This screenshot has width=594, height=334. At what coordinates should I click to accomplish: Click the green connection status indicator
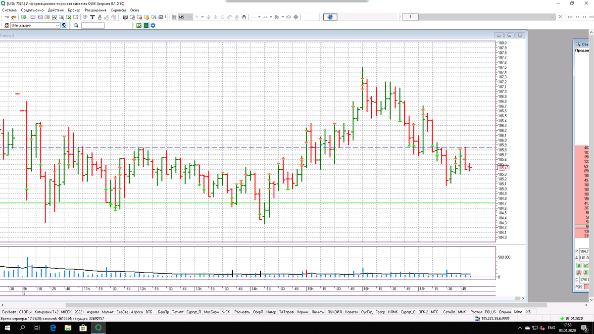click(561, 318)
